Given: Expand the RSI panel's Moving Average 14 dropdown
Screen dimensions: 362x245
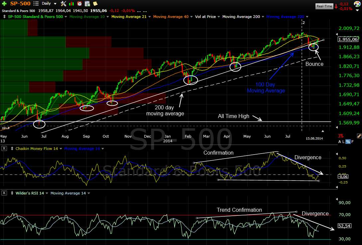Looking at the screenshot, I should [89, 193].
